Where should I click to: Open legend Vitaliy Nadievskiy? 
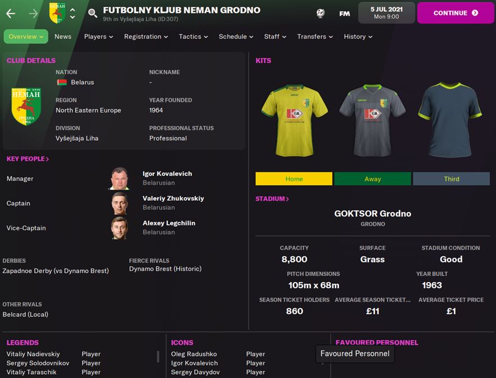pyautogui.click(x=33, y=354)
